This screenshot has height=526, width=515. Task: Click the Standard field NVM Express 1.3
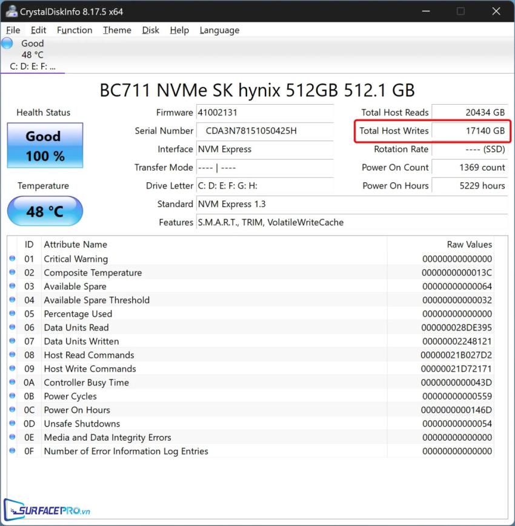pyautogui.click(x=352, y=204)
